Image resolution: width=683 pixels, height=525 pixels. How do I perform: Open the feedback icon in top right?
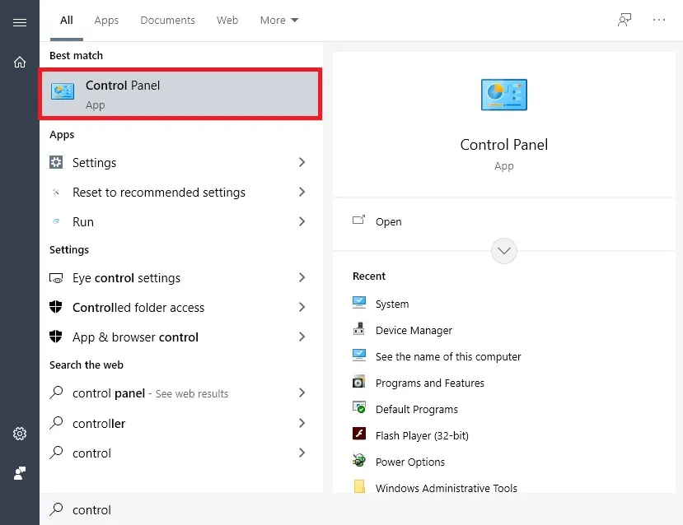626,19
